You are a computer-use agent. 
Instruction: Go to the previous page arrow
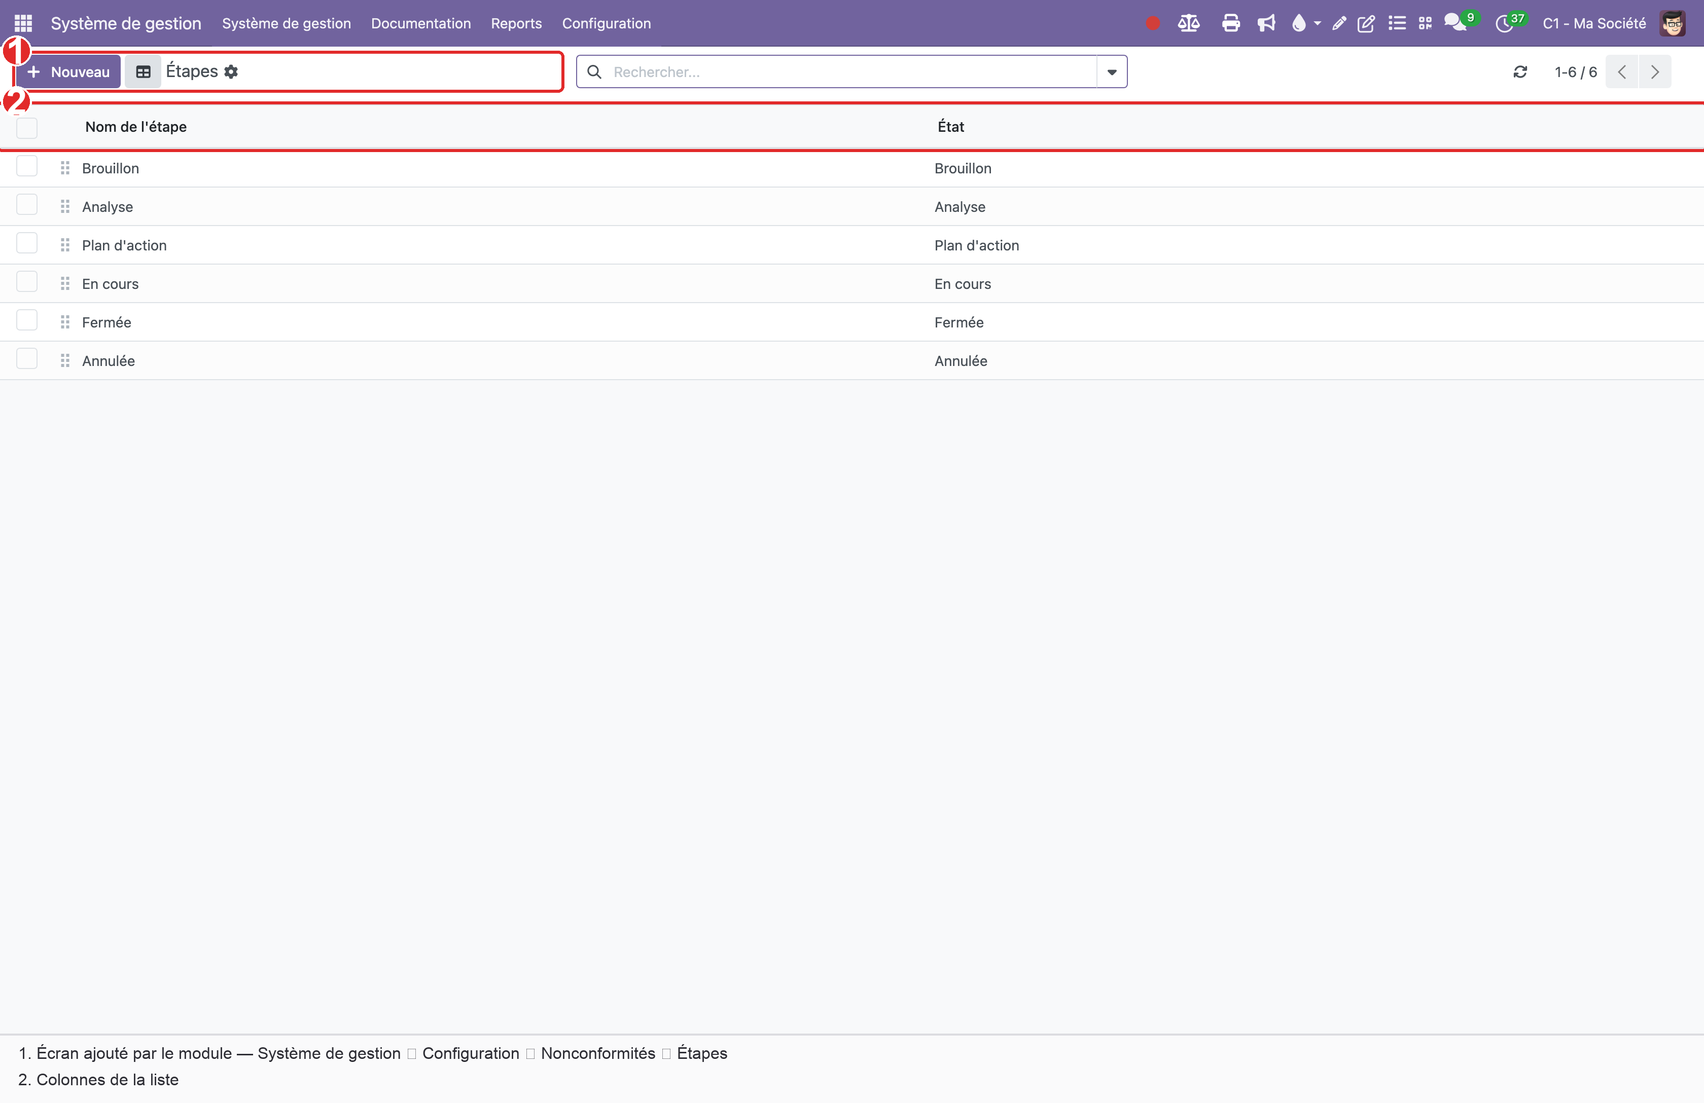click(1622, 71)
